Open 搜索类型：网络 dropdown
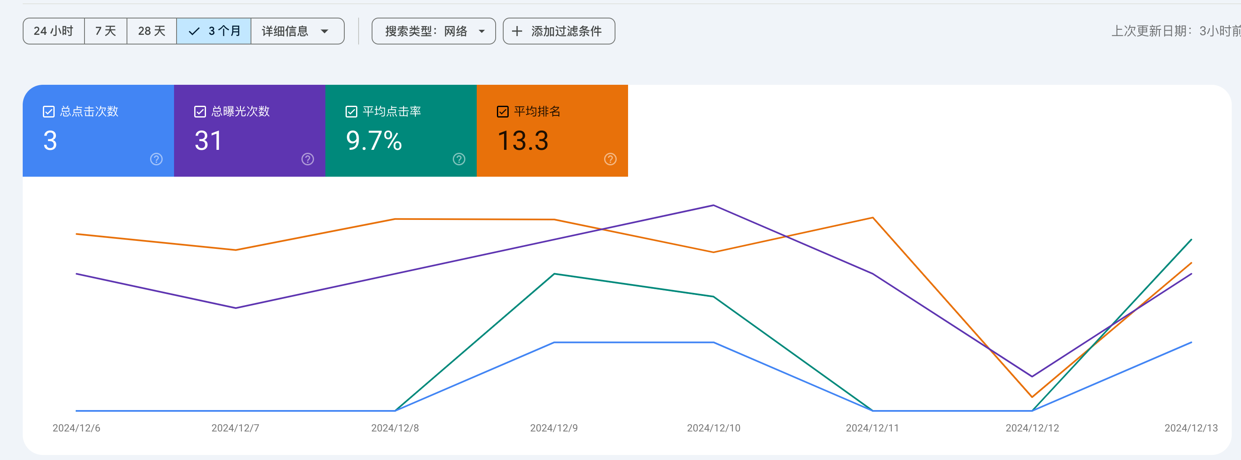Screen dimensions: 1241x460 pyautogui.click(x=433, y=31)
